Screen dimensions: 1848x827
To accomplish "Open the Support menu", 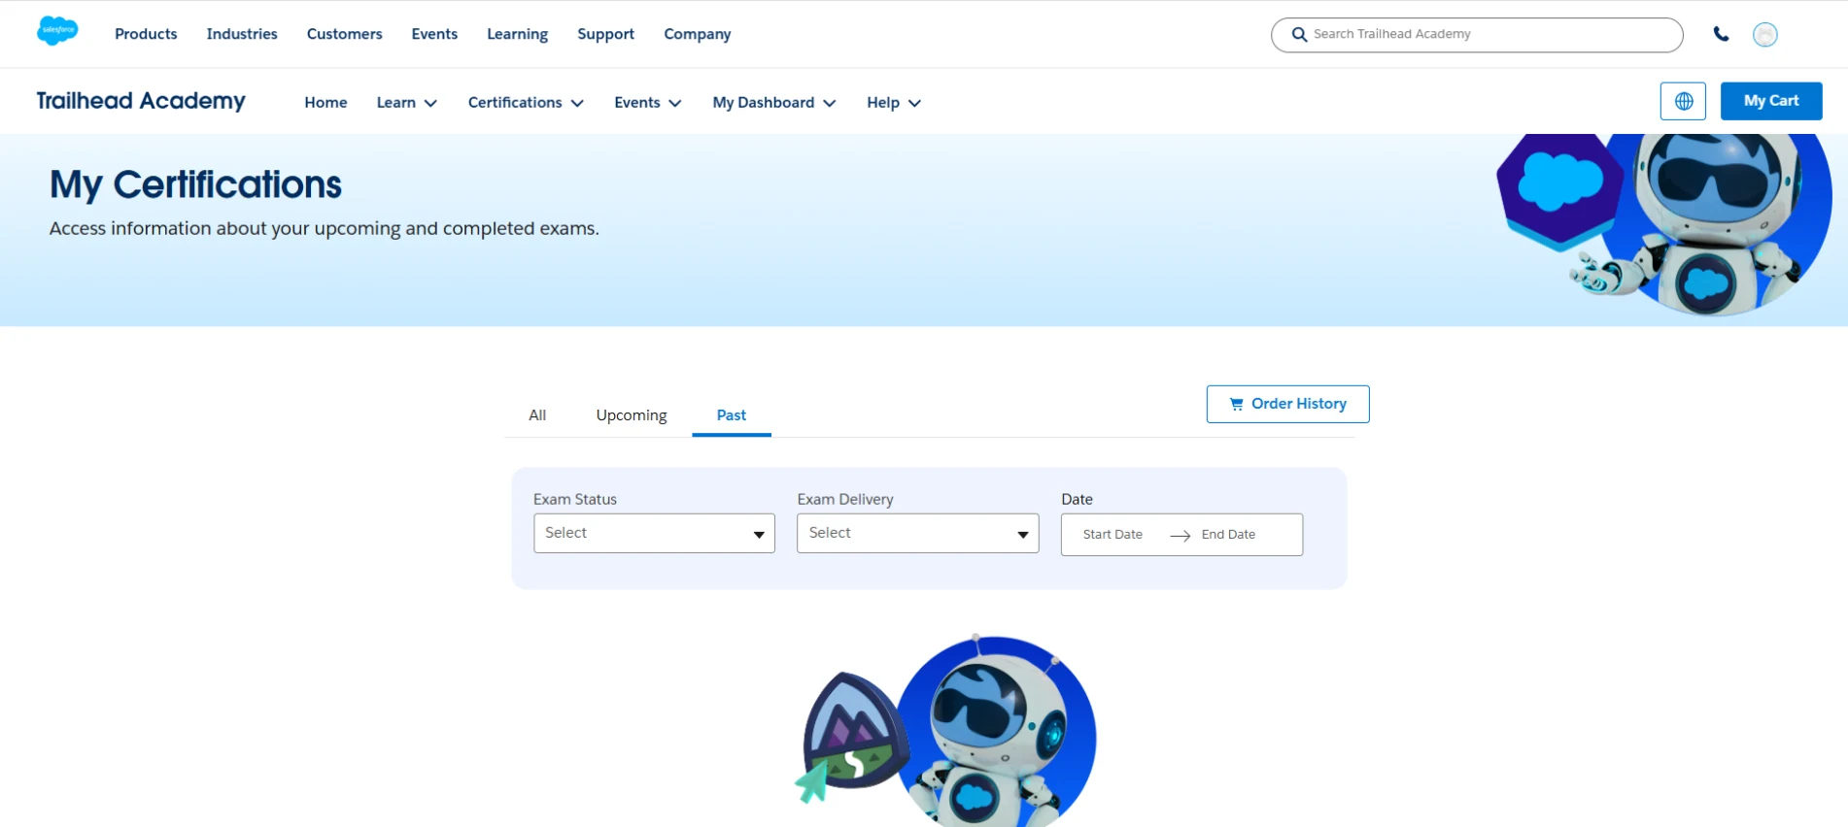I will 606,34.
